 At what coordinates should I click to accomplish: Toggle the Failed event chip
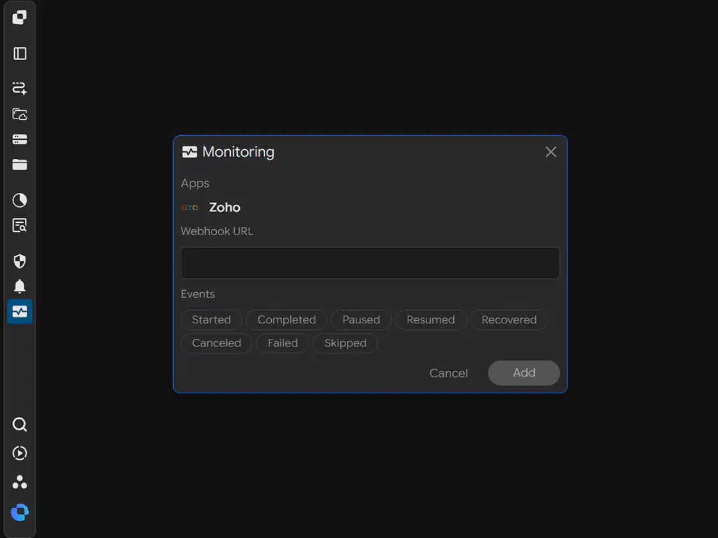(x=283, y=343)
